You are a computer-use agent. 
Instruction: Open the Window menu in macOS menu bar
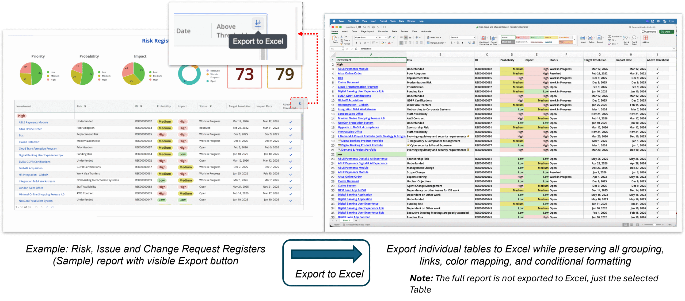click(411, 21)
